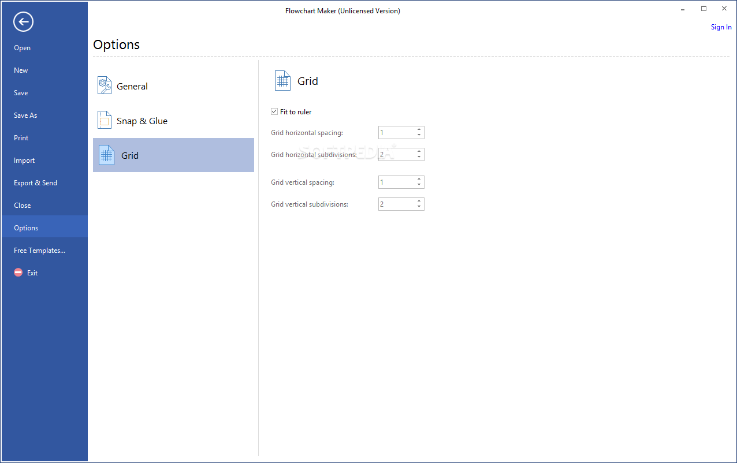Click the Grid horizontal spacing input field
This screenshot has width=737, height=463.
click(396, 133)
